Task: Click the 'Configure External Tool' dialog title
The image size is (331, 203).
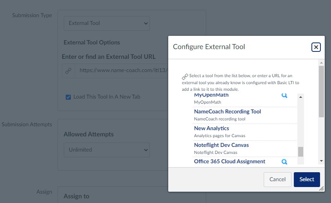Action: pyautogui.click(x=209, y=47)
